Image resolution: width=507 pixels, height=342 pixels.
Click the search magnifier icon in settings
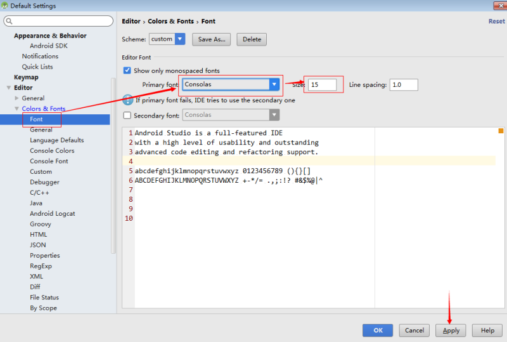pos(10,21)
